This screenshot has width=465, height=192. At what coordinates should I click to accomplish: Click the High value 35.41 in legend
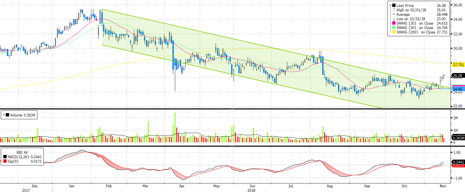(441, 10)
